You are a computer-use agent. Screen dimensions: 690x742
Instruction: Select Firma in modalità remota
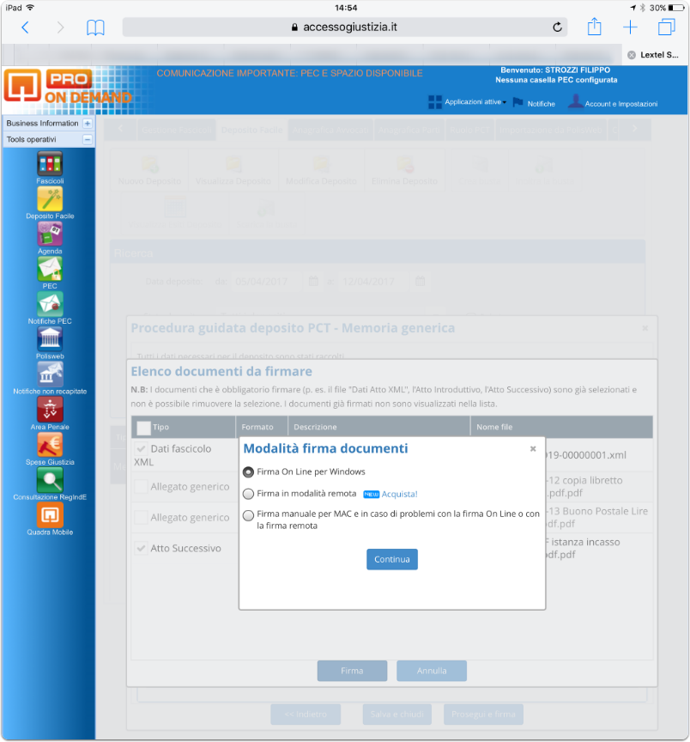click(x=248, y=494)
